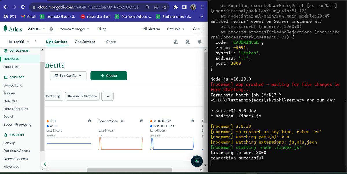The width and height of the screenshot is (347, 174).
Task: Open the Edit Config dropdown button
Action: point(68,76)
